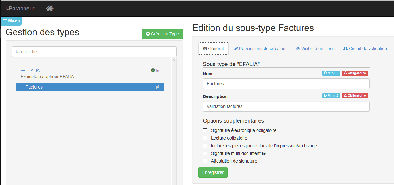The image size is (394, 185).
Task: Click the Obligatoire badge above Nom field
Action: pyautogui.click(x=355, y=73)
